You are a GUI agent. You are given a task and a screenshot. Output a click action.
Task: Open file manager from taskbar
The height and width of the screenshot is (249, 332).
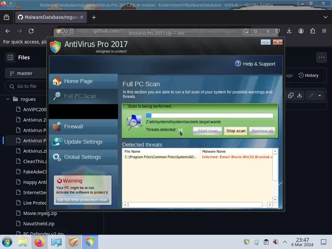pyautogui.click(x=23, y=242)
